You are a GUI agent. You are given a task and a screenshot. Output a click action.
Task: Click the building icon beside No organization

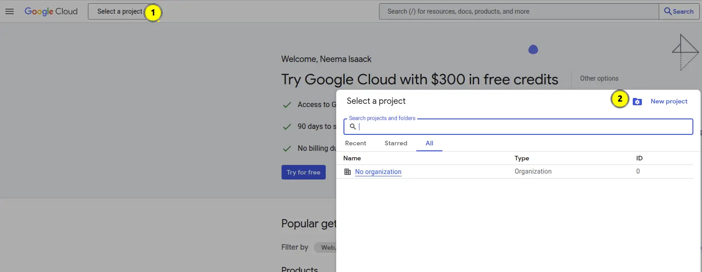click(348, 172)
